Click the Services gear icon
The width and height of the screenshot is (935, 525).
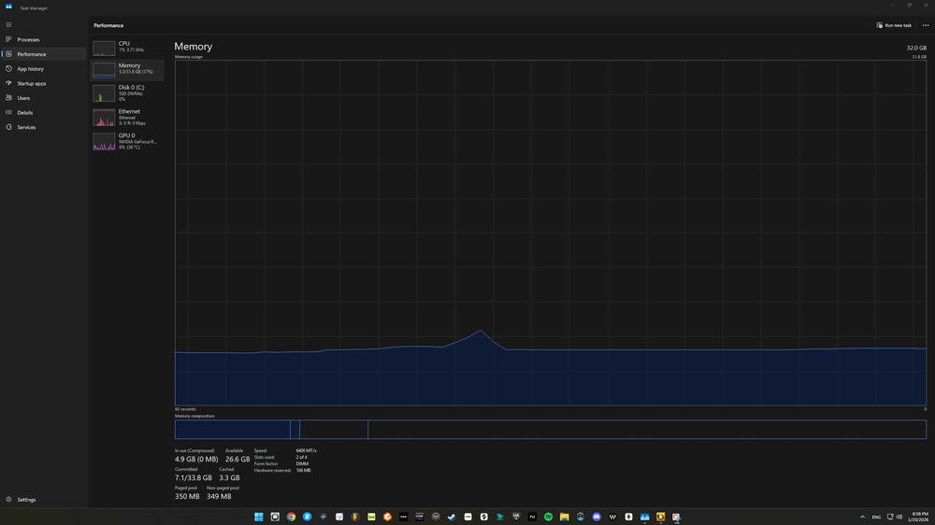8,127
